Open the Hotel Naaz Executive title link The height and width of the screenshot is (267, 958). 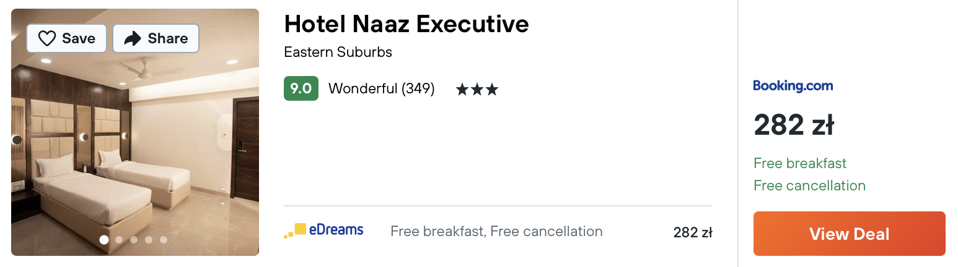pyautogui.click(x=406, y=24)
